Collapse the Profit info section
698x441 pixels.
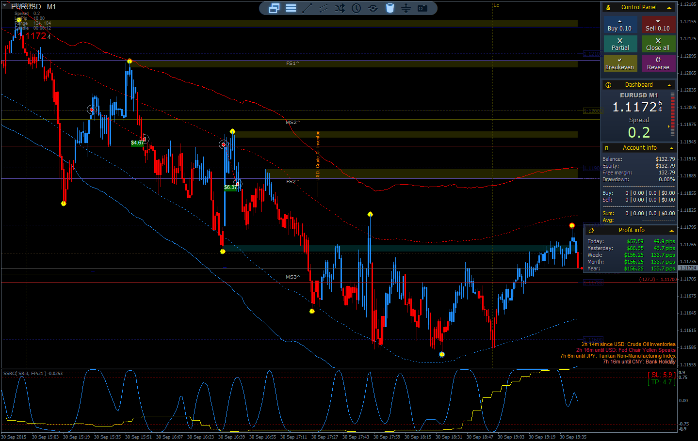[x=671, y=231]
